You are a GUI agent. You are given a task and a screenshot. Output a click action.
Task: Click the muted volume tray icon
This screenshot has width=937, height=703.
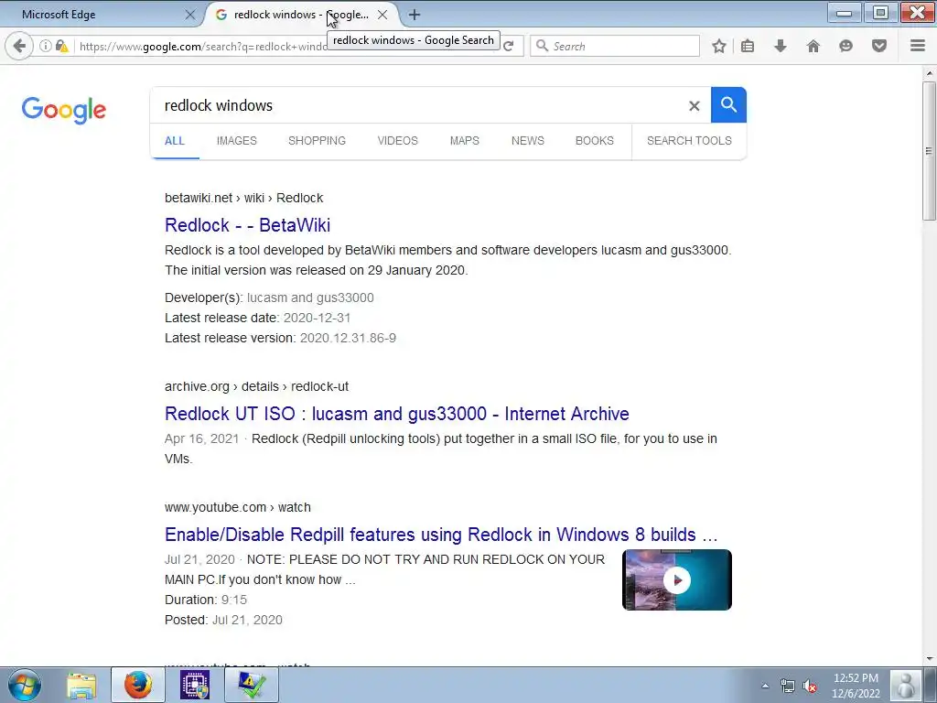pyautogui.click(x=811, y=686)
